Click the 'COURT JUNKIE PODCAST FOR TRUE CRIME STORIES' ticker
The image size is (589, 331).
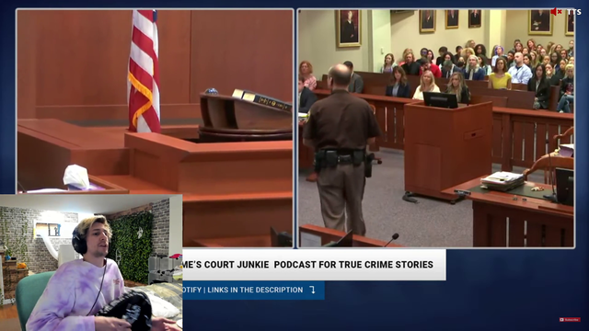click(314, 265)
